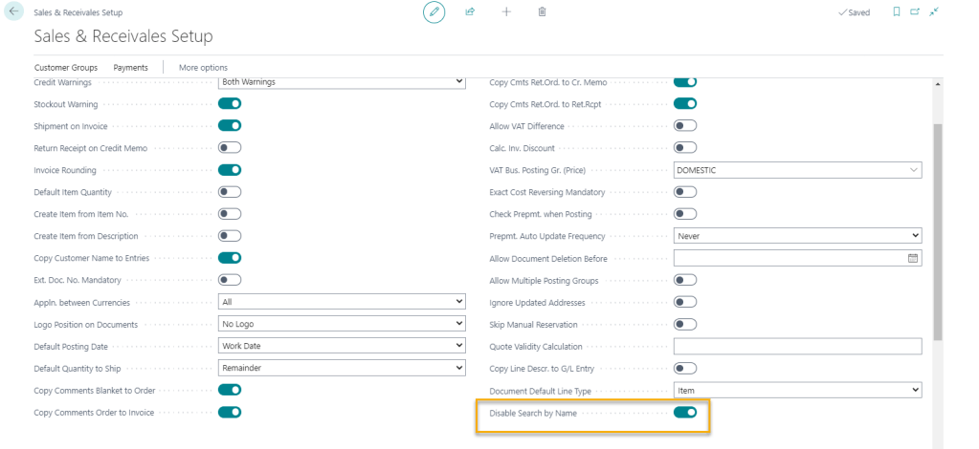
Task: Enable Allow VAT Difference
Action: [x=685, y=125]
